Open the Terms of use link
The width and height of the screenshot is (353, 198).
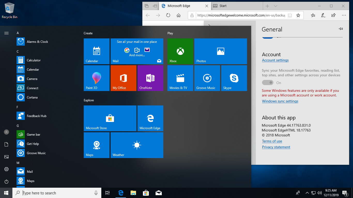[x=272, y=141]
